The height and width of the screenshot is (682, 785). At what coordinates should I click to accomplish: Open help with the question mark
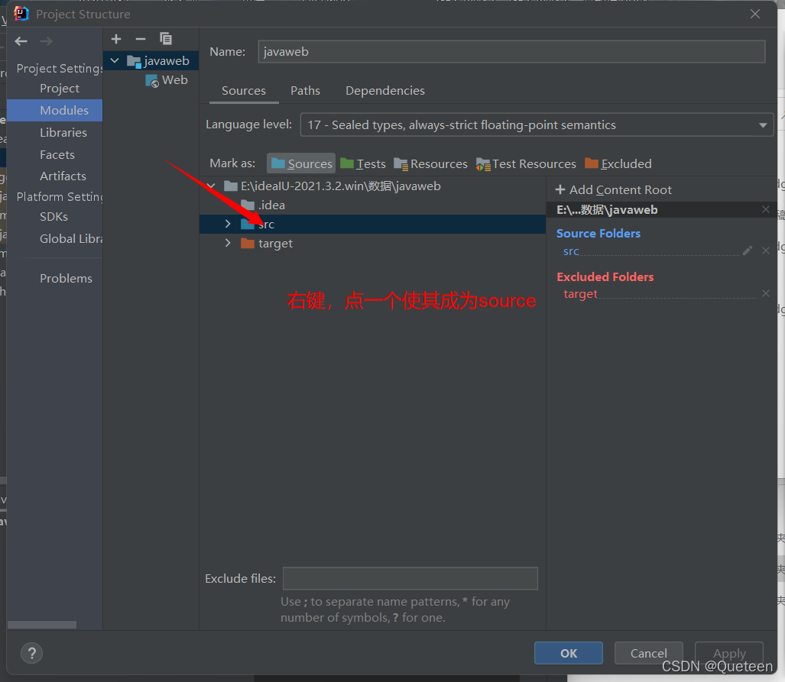tap(31, 653)
